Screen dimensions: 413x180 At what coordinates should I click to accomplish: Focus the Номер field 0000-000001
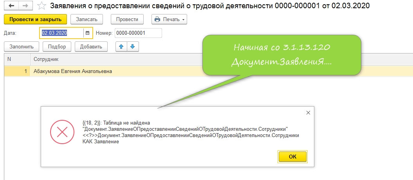(x=138, y=33)
